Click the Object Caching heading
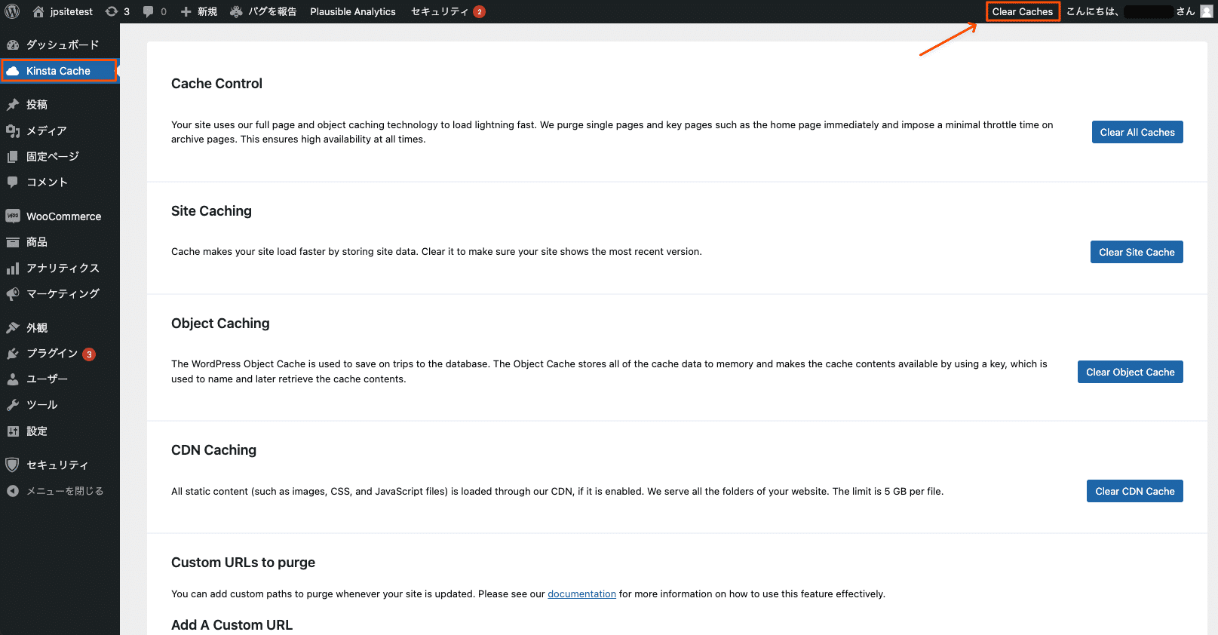The height and width of the screenshot is (635, 1218). pos(220,324)
